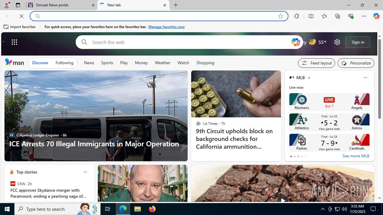Open the FCC approves Skydance merger story

pyautogui.click(x=48, y=193)
